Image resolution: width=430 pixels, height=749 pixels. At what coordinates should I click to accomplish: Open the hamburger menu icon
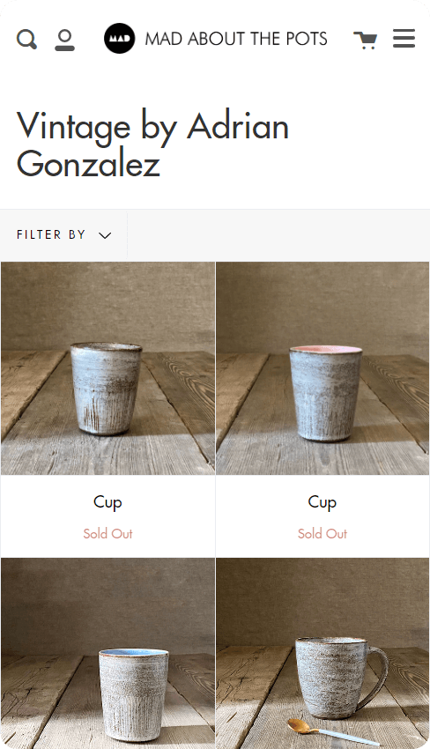pos(404,38)
